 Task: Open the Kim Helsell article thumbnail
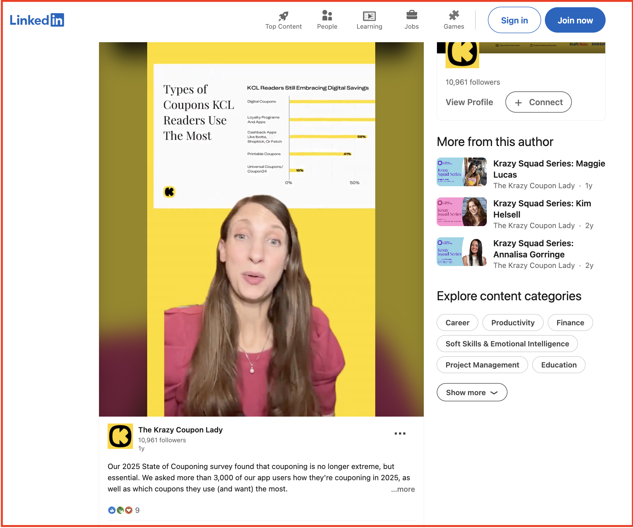(x=461, y=212)
